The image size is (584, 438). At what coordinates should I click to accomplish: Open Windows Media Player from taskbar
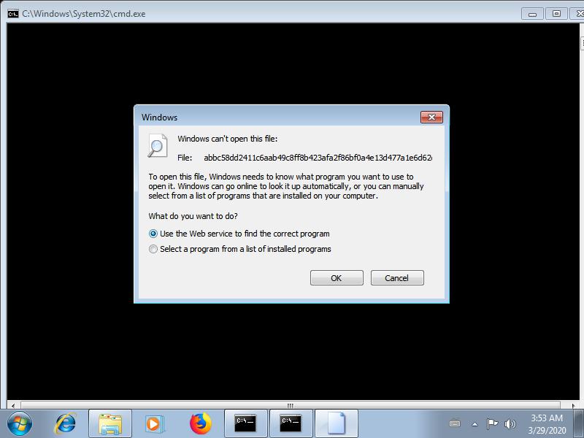click(154, 423)
